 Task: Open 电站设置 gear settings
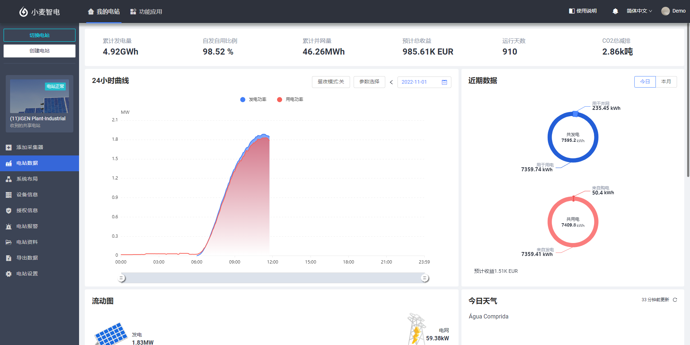point(27,274)
